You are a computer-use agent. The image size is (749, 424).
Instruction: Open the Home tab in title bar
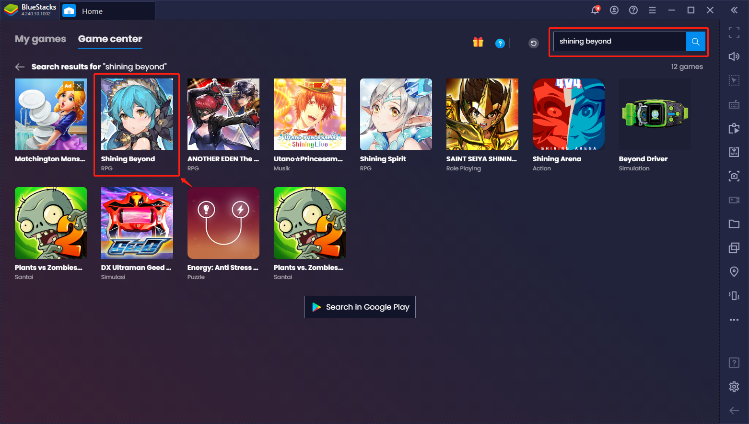click(x=107, y=11)
